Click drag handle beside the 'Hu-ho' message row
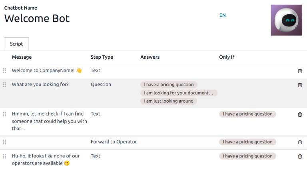The width and height of the screenshot is (307, 169). (x=4, y=156)
